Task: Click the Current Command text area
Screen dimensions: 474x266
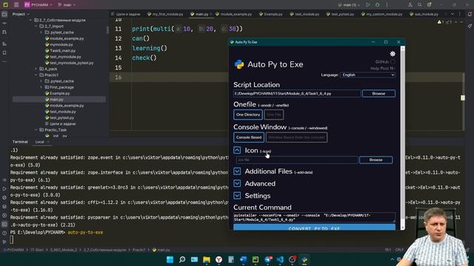Action: (314, 217)
